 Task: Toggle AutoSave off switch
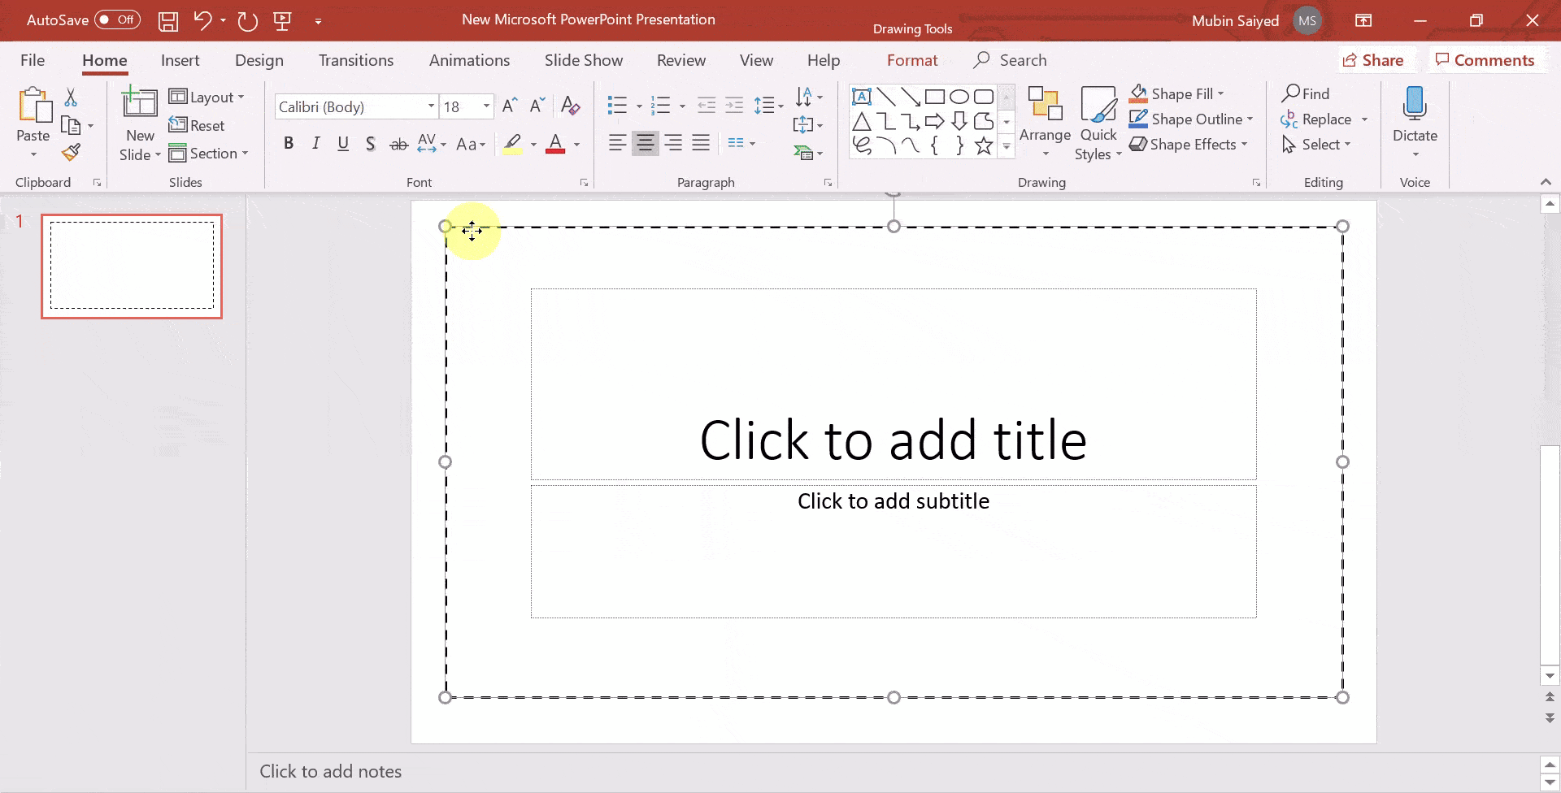116,19
